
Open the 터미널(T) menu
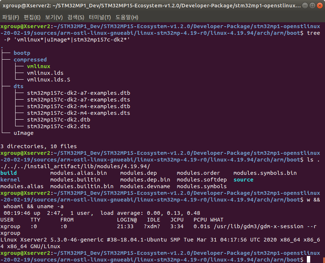click(x=100, y=17)
